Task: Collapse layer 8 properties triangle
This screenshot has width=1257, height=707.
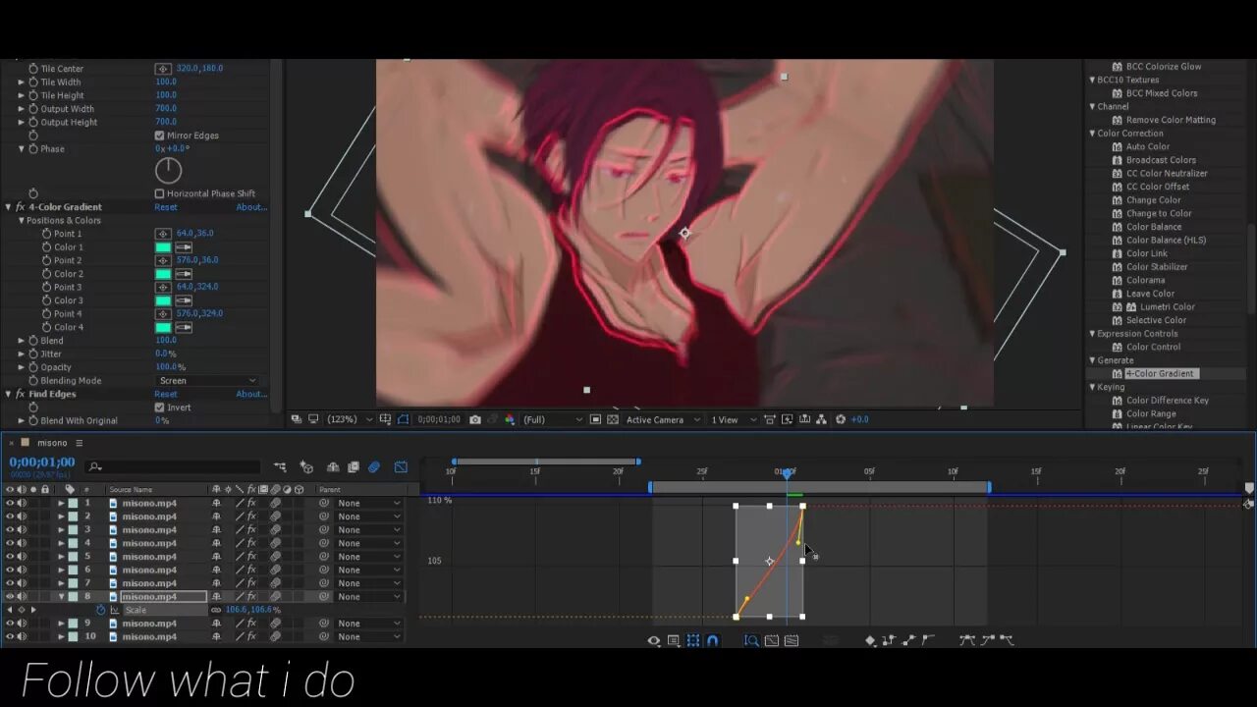Action: [x=61, y=597]
